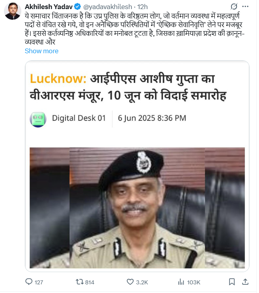Screen dimensions: 259x293
Task: Open Grok explain icon near top right
Action: tap(234, 6)
